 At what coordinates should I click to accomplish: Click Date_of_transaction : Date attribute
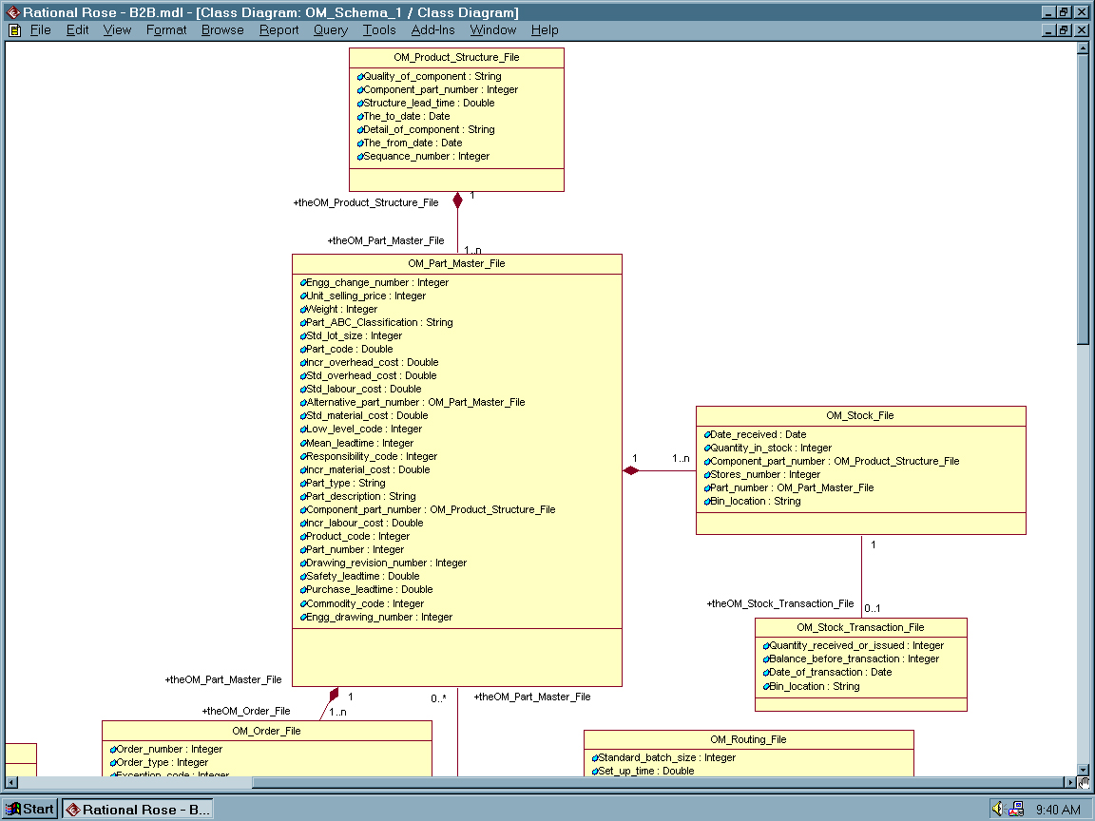tap(827, 672)
